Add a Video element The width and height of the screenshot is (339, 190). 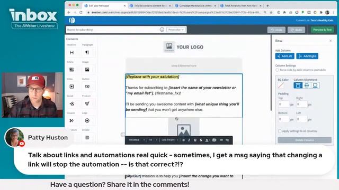[72, 87]
